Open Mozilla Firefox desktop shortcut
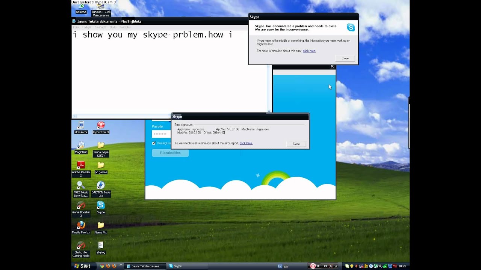The image size is (481, 270). click(x=81, y=228)
